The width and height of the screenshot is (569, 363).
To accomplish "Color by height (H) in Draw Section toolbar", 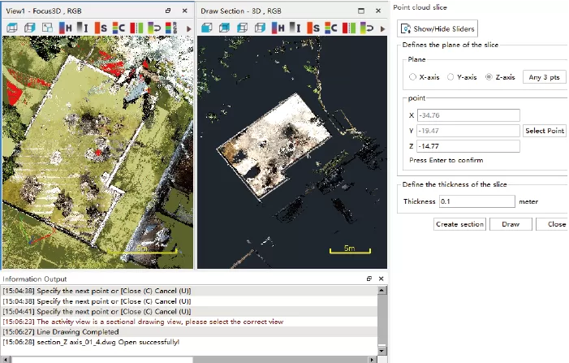I will (x=278, y=28).
